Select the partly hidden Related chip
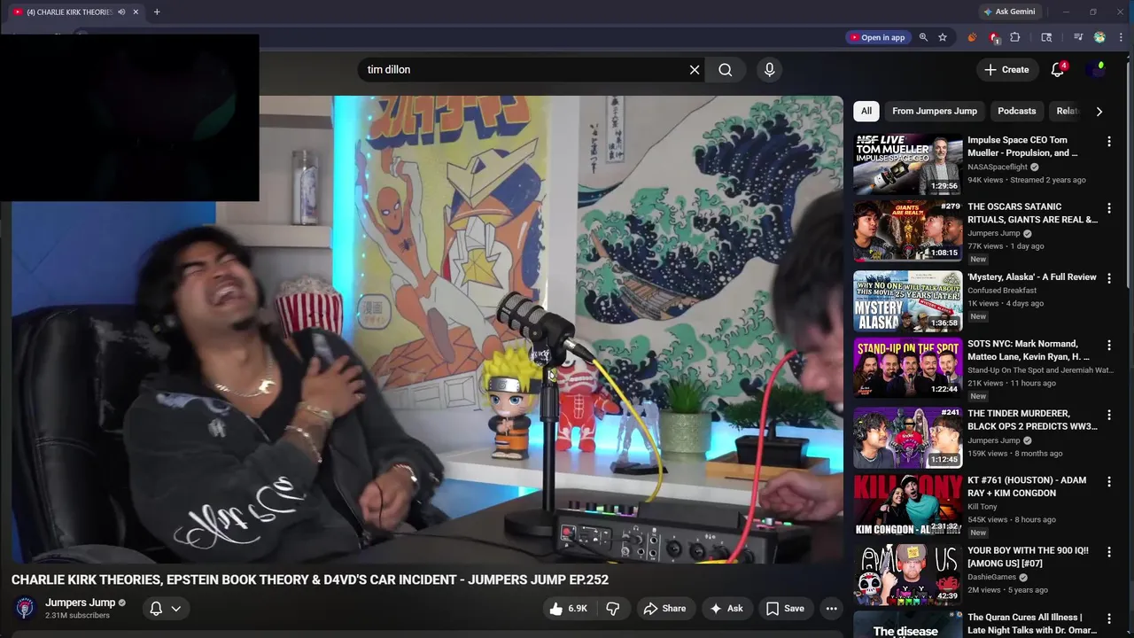 1066,111
